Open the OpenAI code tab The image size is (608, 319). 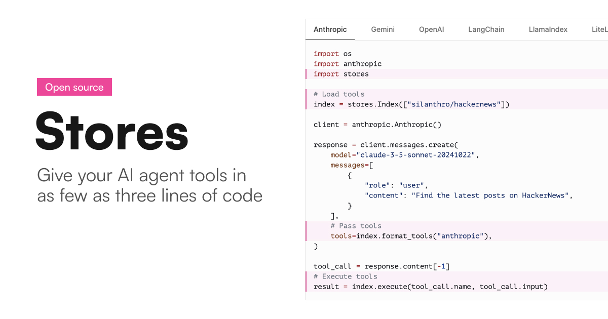(x=431, y=29)
